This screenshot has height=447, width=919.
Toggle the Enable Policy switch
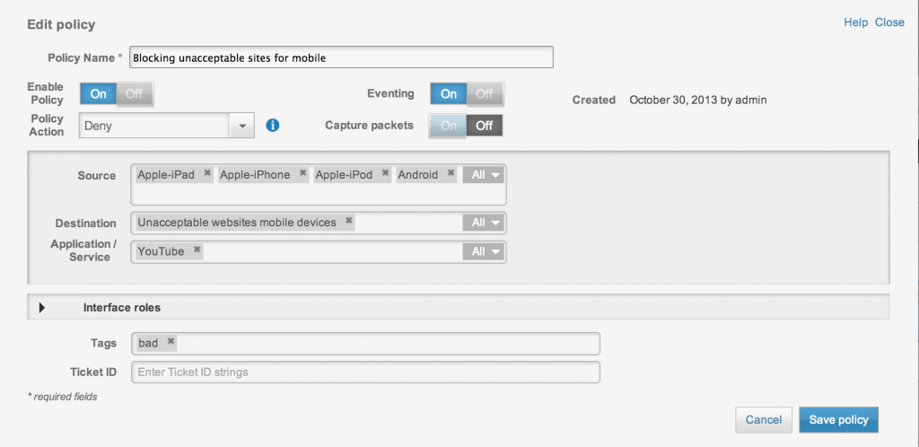pos(117,94)
